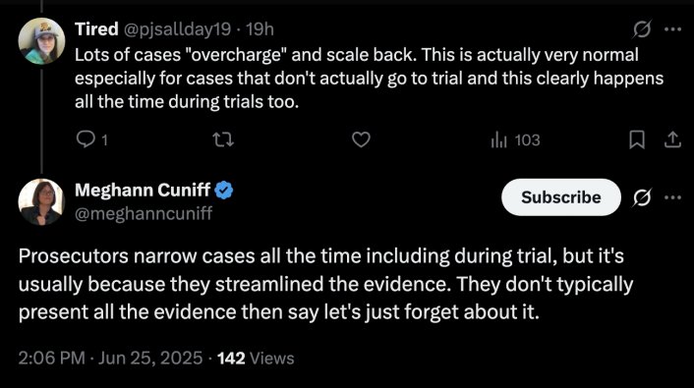View analytics showing 103 views
Viewport: 694px width, 388px height.
click(x=515, y=140)
